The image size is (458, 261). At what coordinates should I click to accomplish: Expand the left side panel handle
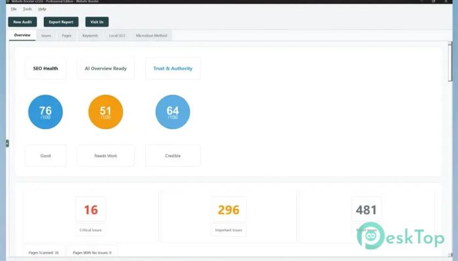coord(7,144)
